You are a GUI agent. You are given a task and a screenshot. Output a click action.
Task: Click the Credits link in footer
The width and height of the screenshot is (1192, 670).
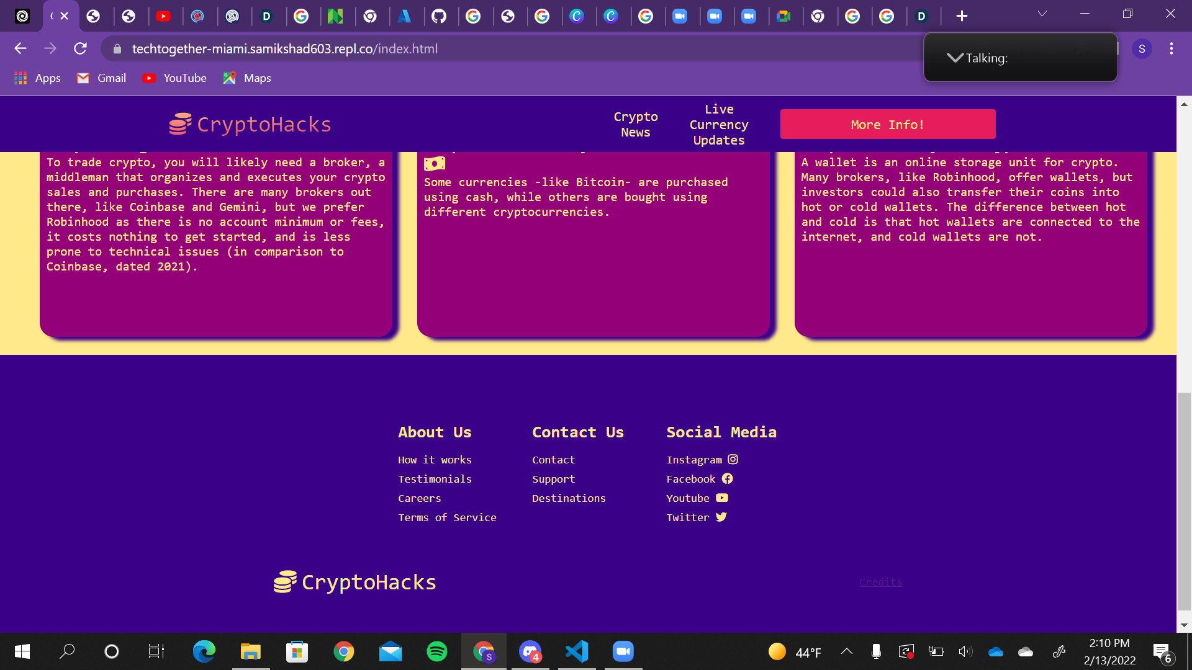pyautogui.click(x=880, y=582)
